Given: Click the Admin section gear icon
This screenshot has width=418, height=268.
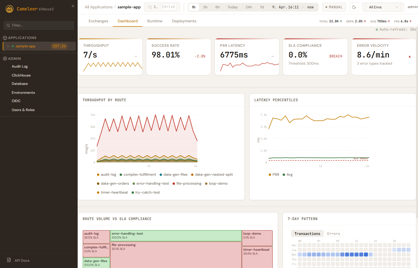Looking at the screenshot, I should [5, 59].
